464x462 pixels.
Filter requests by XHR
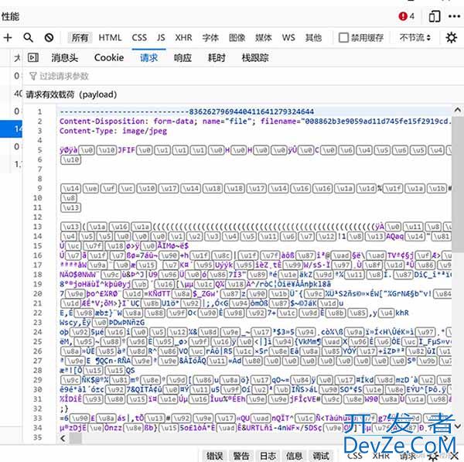click(x=183, y=38)
